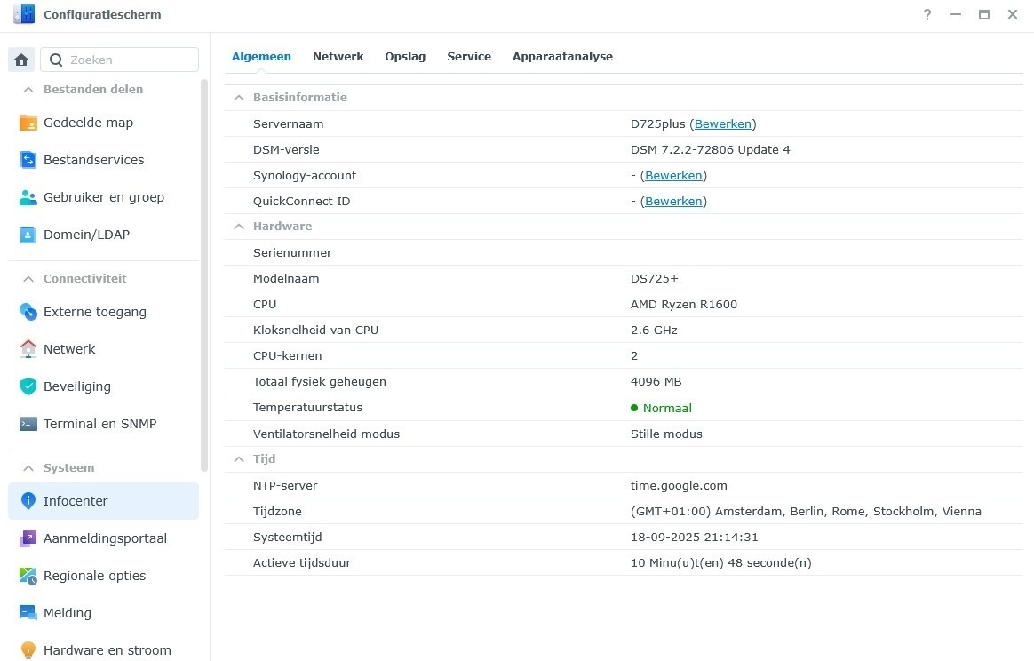The height and width of the screenshot is (661, 1034).
Task: Select Regionale opties icon
Action: (x=28, y=575)
